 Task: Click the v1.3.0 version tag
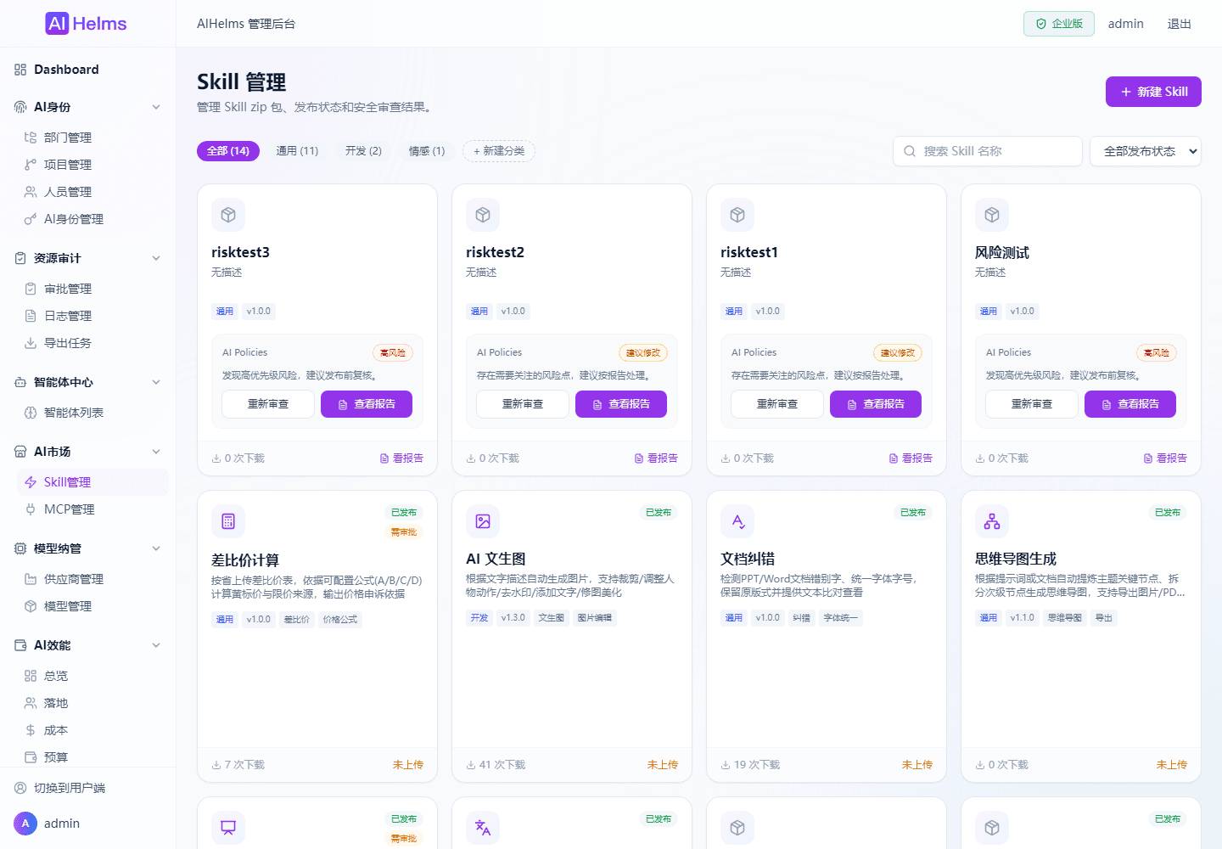point(513,618)
